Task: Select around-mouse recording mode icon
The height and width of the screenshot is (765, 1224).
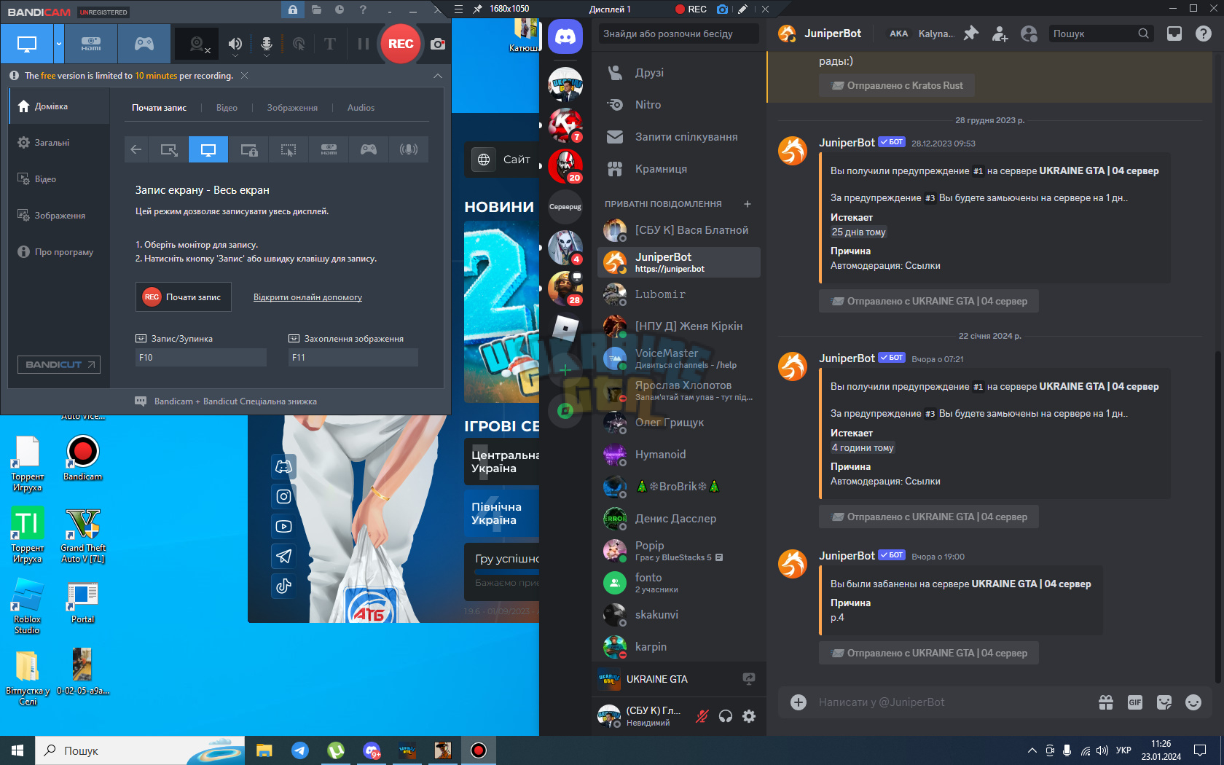Action: coord(289,149)
